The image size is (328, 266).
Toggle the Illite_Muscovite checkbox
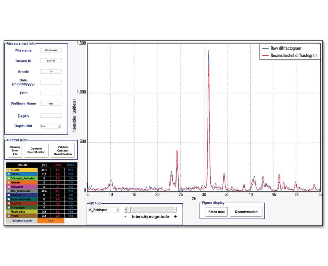click(x=9, y=191)
